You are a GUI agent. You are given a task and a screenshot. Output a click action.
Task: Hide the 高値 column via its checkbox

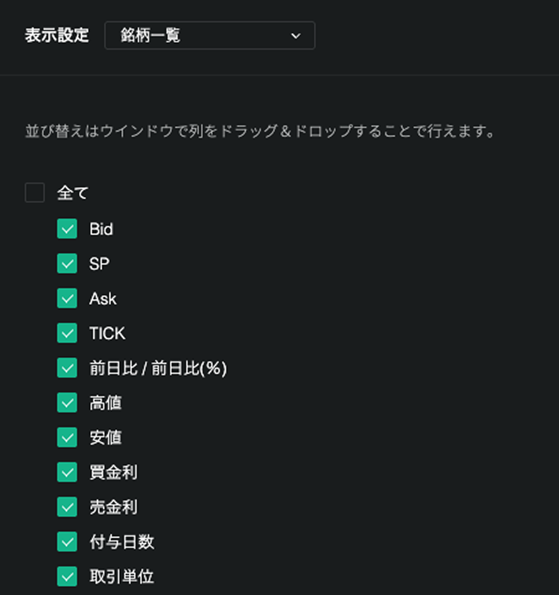pos(67,403)
